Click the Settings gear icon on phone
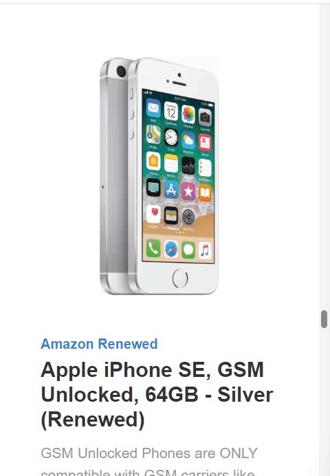Image resolution: width=330 pixels, height=476 pixels. coord(188,217)
